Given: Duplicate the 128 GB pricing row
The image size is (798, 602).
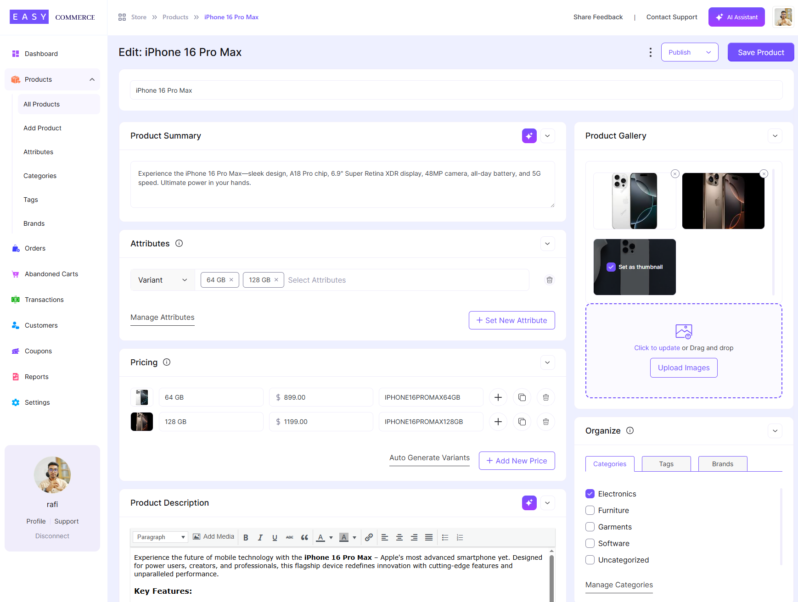Looking at the screenshot, I should tap(522, 422).
